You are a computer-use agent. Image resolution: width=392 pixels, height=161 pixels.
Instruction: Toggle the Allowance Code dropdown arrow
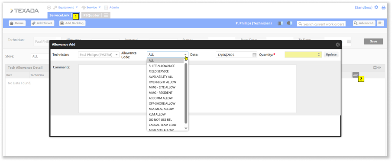(185, 55)
